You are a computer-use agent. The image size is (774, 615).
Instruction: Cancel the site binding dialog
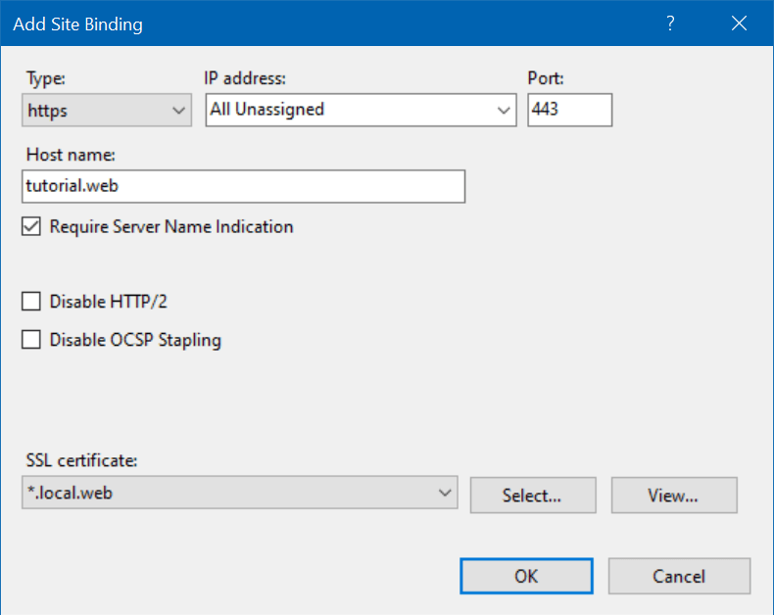[679, 577]
